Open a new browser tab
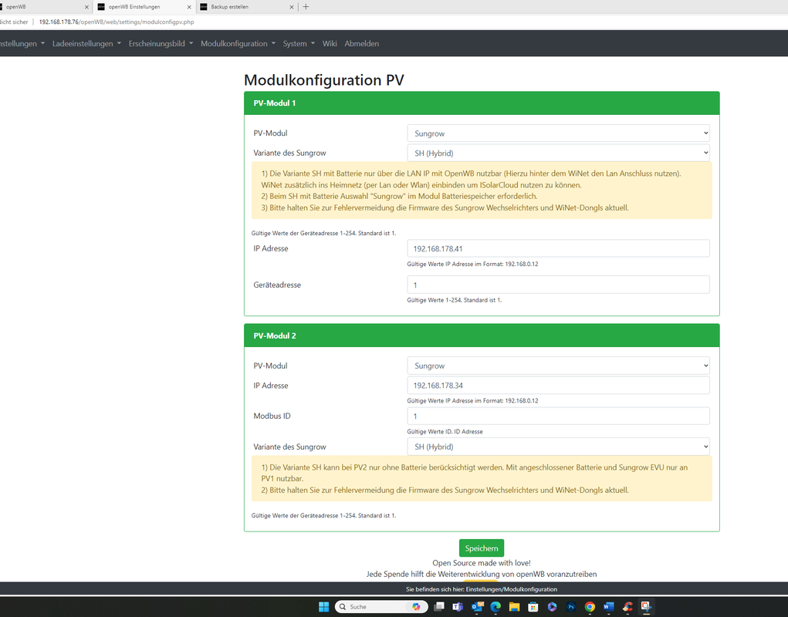Viewport: 788px width, 617px height. pos(306,6)
